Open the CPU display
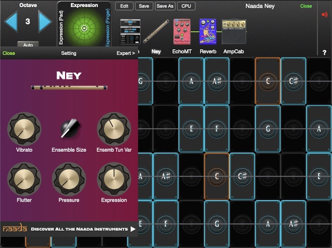 tap(186, 6)
